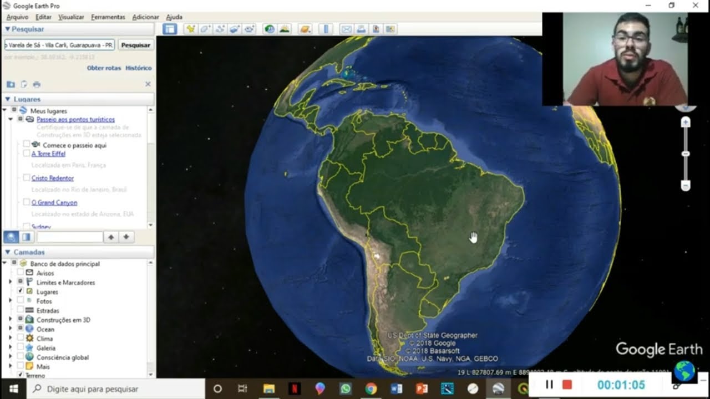Screen dimensions: 710x399
Task: Open the Ferramentas menu
Action: 108,17
